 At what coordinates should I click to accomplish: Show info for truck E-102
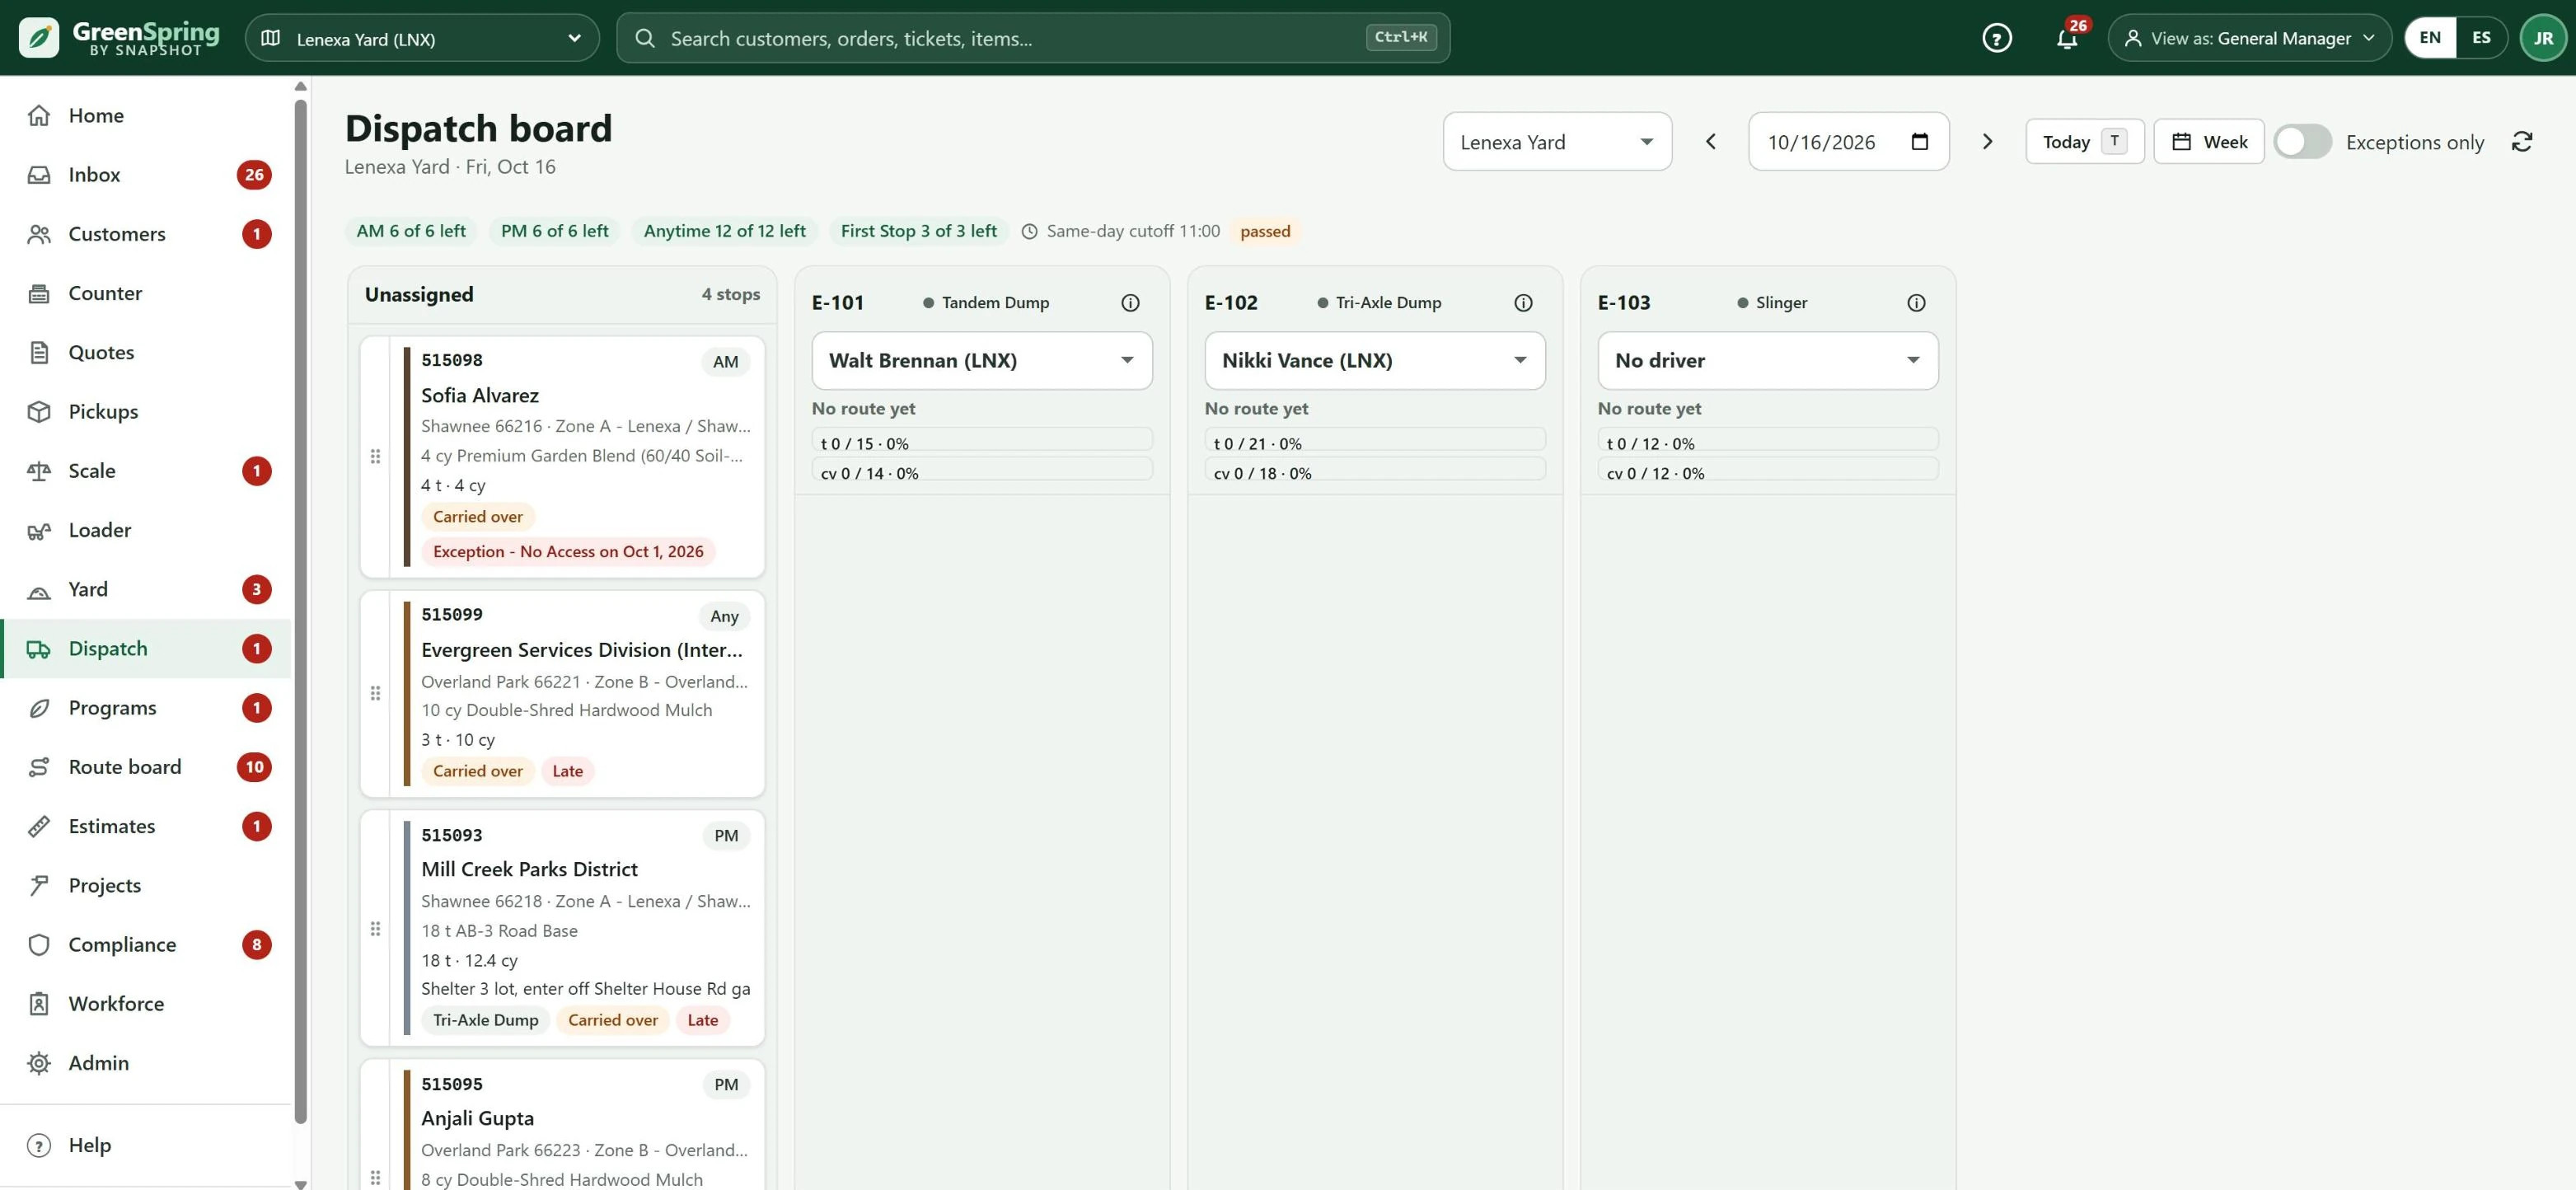[1523, 302]
